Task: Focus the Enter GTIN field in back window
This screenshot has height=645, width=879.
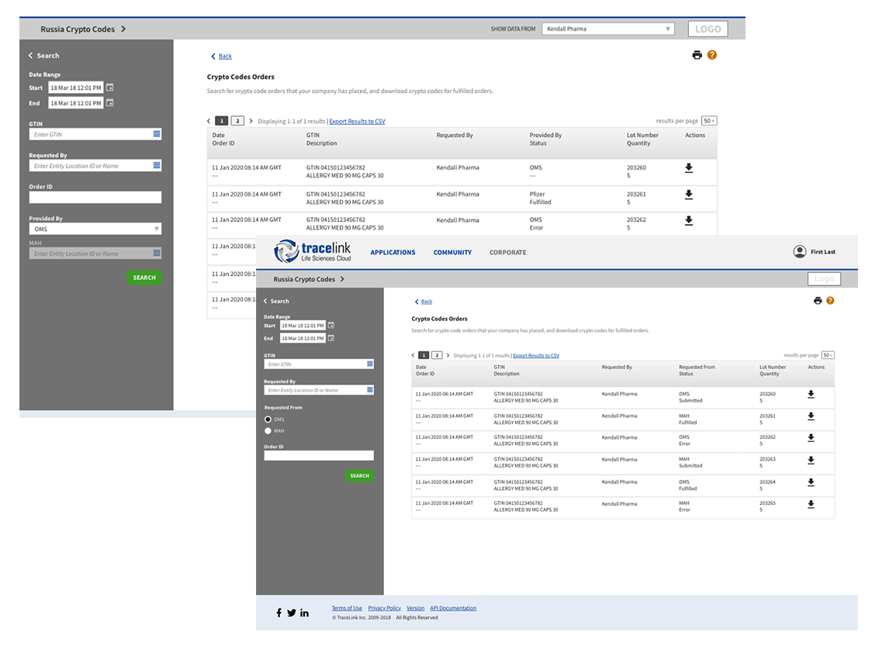Action: pos(95,134)
